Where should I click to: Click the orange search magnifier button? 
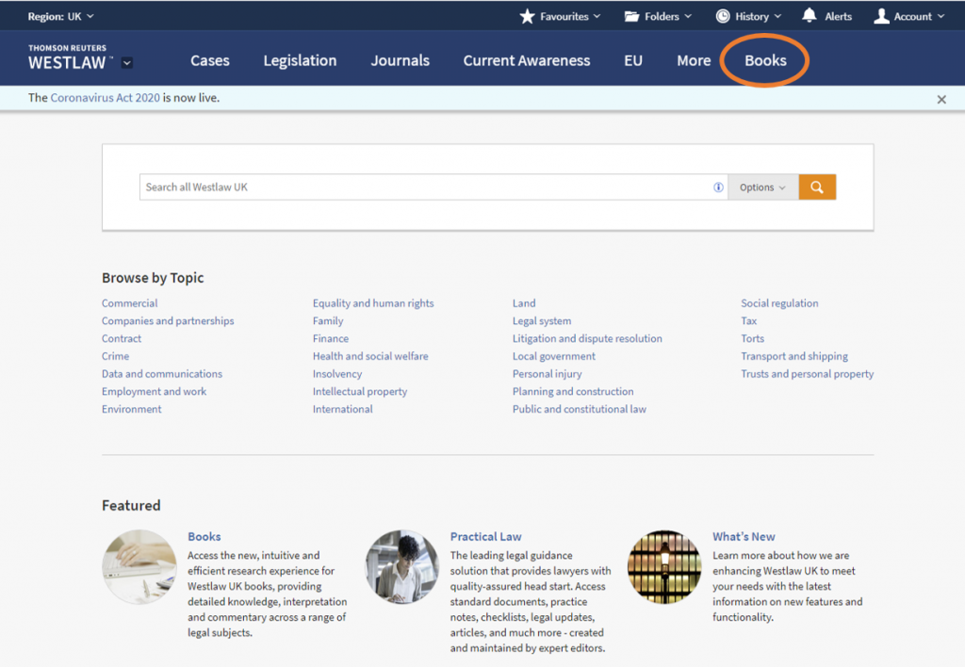817,187
